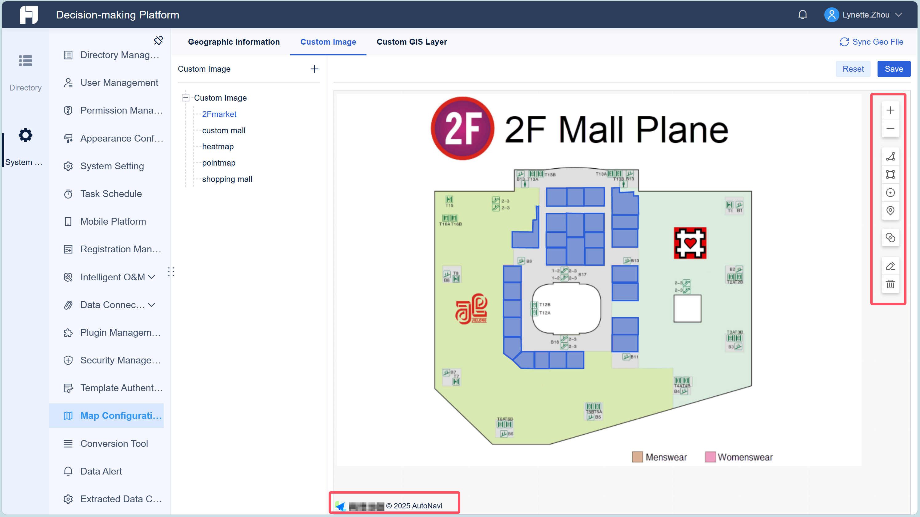Image resolution: width=920 pixels, height=517 pixels.
Task: Click Sync Geo File link
Action: [x=871, y=42]
